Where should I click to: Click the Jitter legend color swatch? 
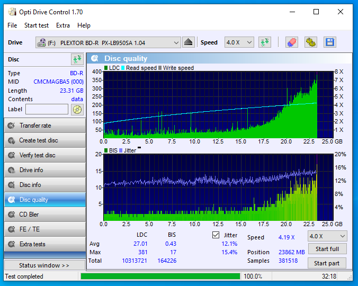(121, 150)
